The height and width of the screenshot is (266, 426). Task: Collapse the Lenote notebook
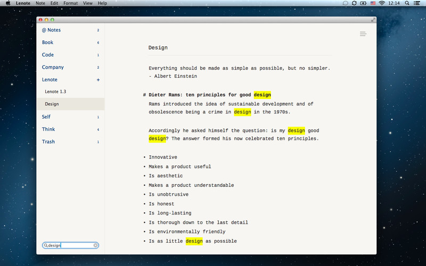(50, 80)
